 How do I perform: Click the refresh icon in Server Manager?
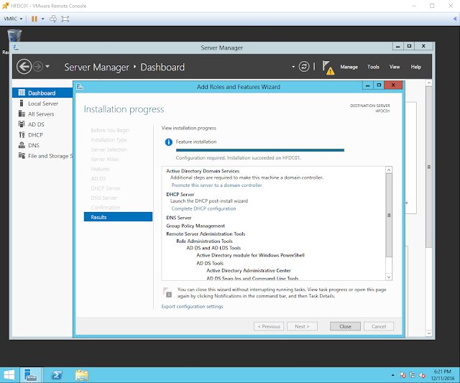point(304,67)
